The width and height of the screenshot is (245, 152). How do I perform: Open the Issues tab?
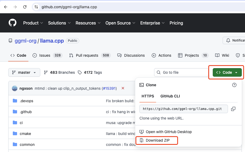(x=47, y=55)
